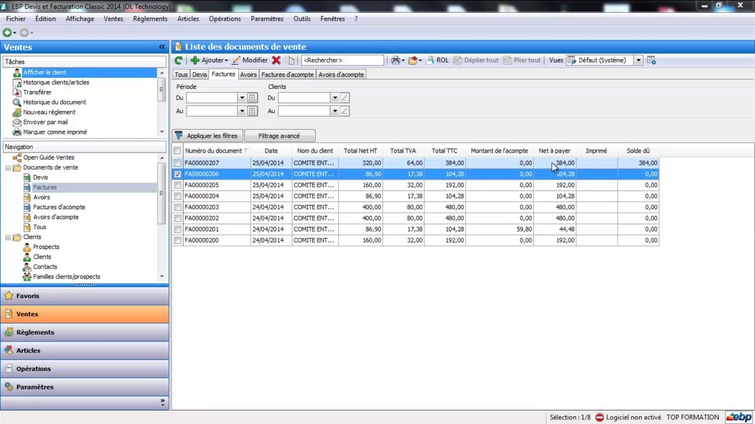Click the Nouveau règlement task icon
Viewport: 755px width, 424px height.
click(x=17, y=112)
